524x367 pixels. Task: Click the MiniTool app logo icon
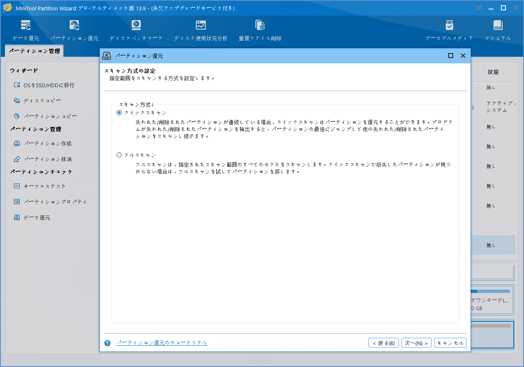point(7,8)
